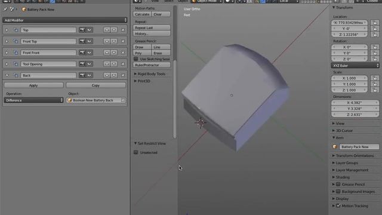This screenshot has height=215, width=382.
Task: Open the Ruler/Protractor tool
Action: pos(152,65)
